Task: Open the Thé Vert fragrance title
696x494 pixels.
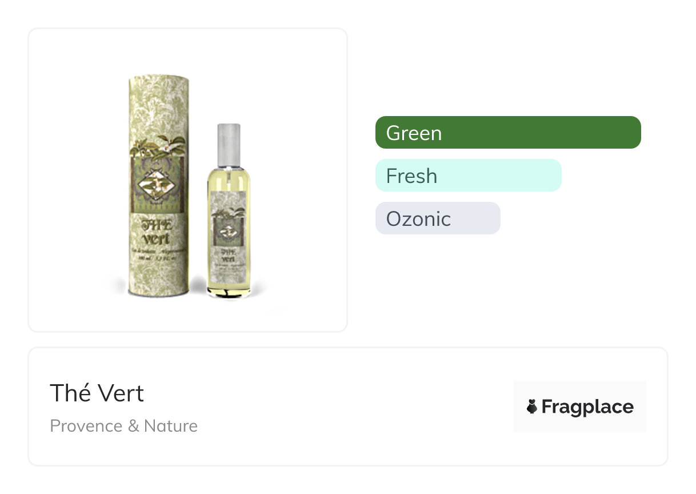Action: tap(97, 393)
